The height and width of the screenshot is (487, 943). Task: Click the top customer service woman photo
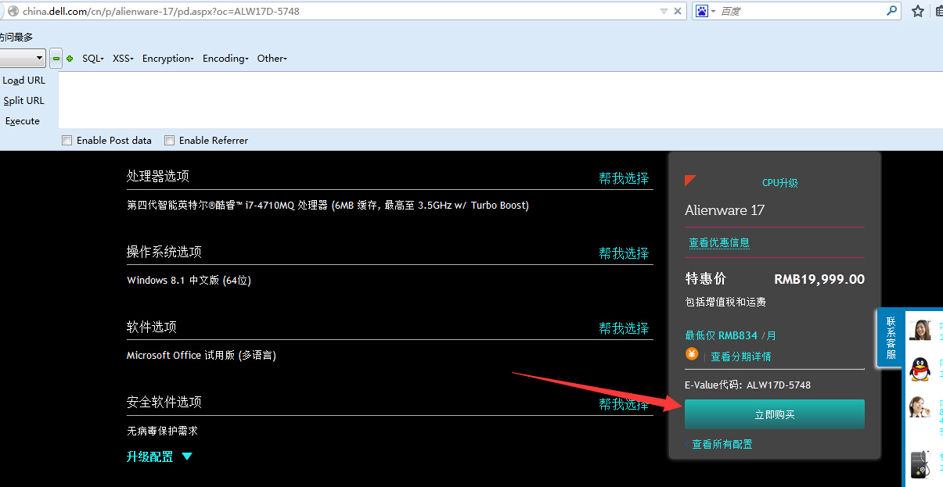[x=919, y=330]
